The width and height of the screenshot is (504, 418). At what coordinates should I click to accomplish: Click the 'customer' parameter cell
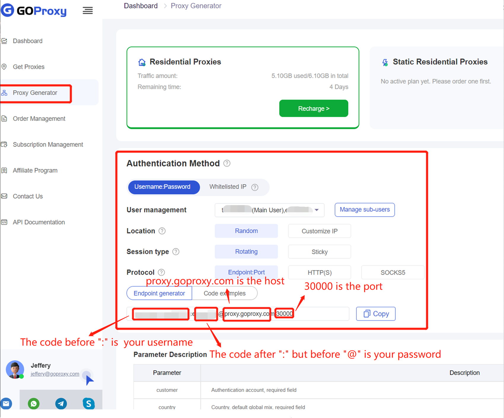pyautogui.click(x=167, y=390)
